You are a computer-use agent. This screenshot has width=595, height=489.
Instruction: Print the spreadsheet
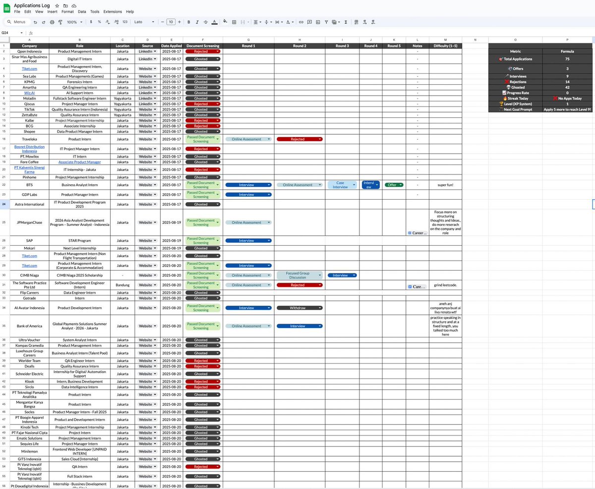[52, 22]
